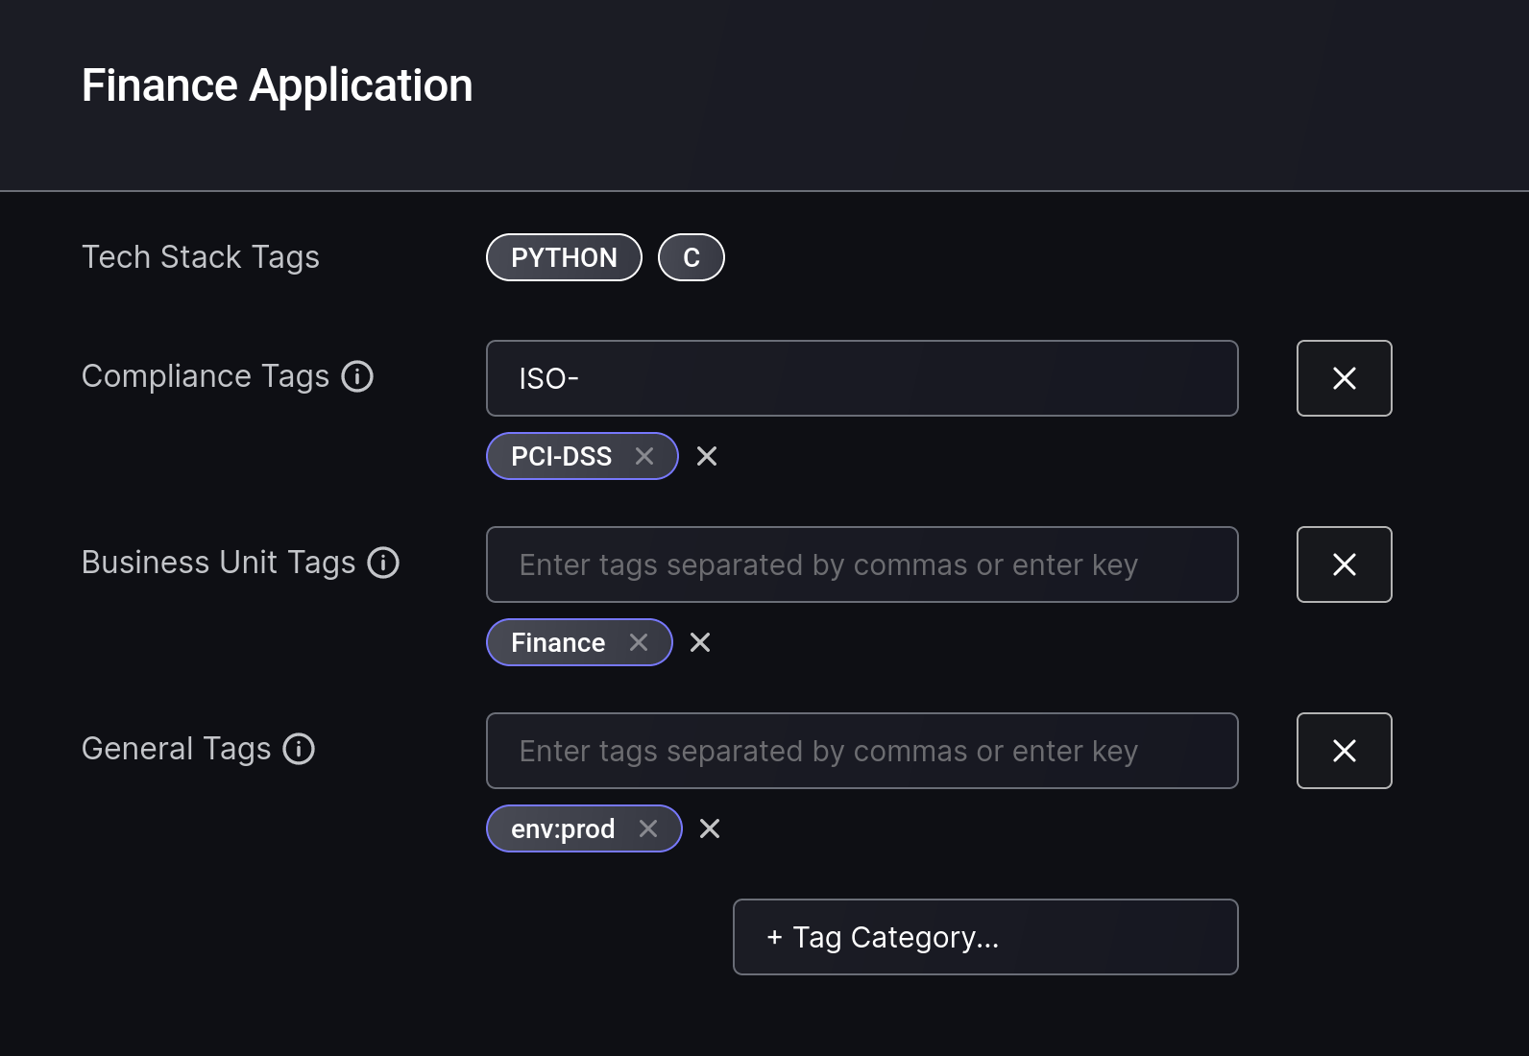The image size is (1529, 1056).
Task: Click the Finance Application heading
Action: (x=277, y=85)
